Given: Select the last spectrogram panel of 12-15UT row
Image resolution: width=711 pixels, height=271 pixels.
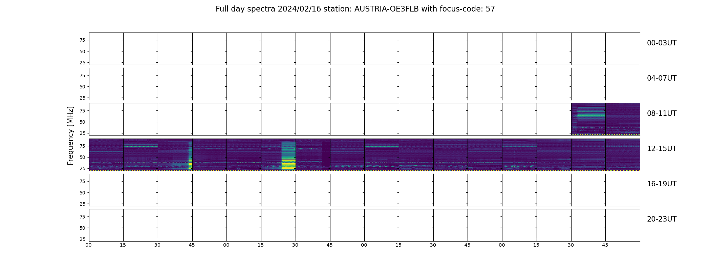Looking at the screenshot, I should (623, 154).
